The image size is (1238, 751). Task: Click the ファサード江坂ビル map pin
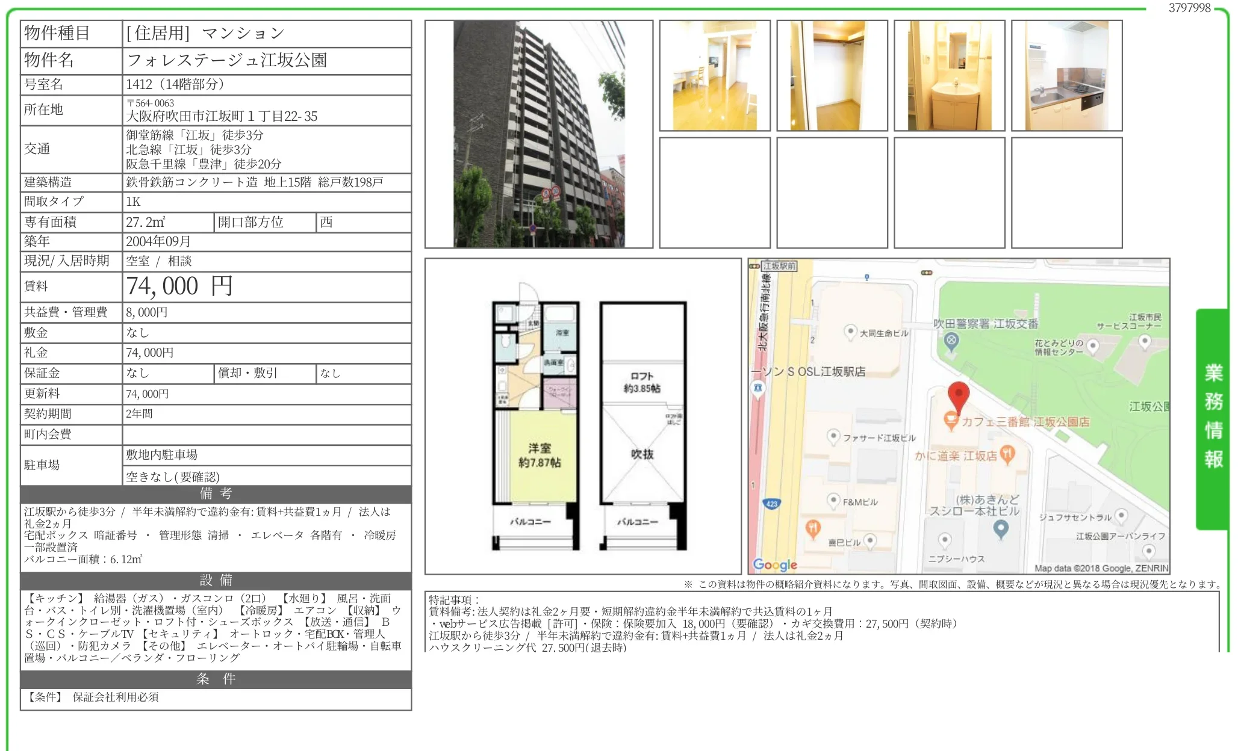click(833, 436)
